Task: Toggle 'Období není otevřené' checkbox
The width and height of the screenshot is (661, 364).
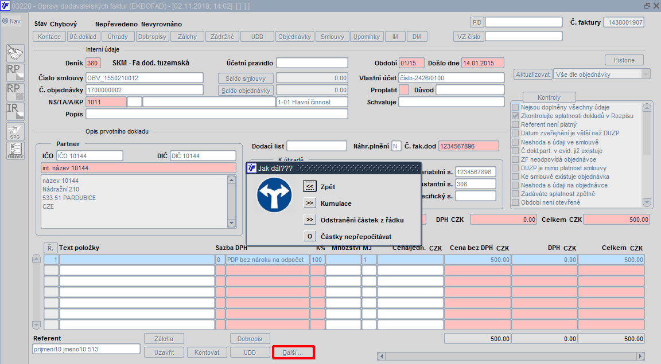Action: (515, 202)
